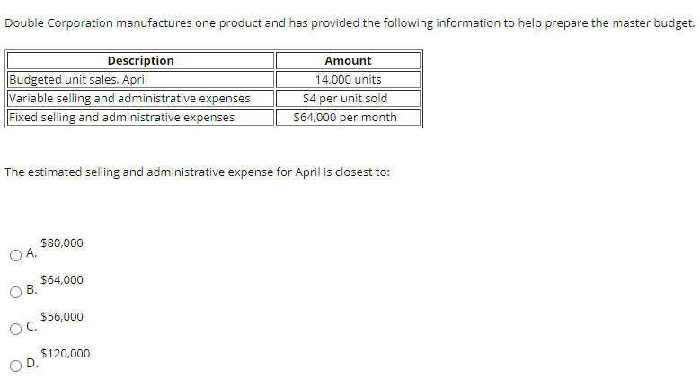700x379 pixels.
Task: Click the Double Corporation intro sentence
Action: pyautogui.click(x=350, y=22)
